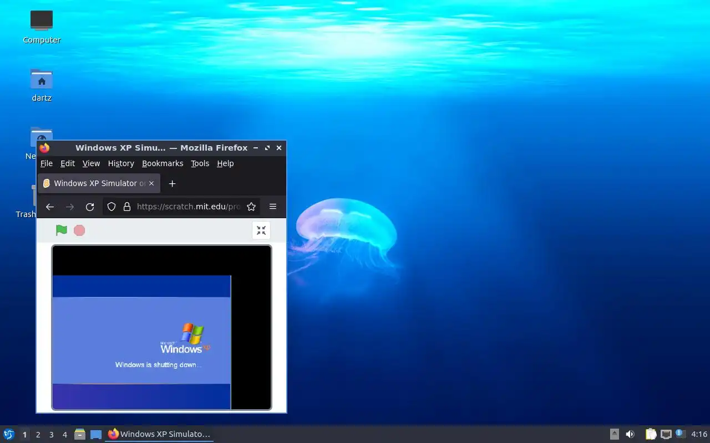Bookmark this page with the star icon
This screenshot has width=710, height=443.
(251, 207)
